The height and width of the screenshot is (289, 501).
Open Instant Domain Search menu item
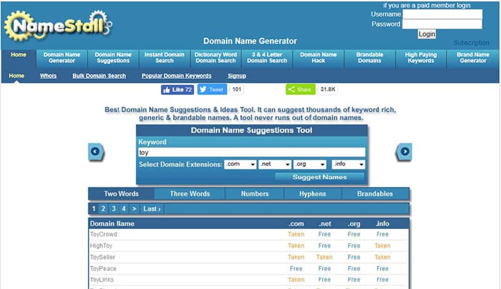point(164,58)
